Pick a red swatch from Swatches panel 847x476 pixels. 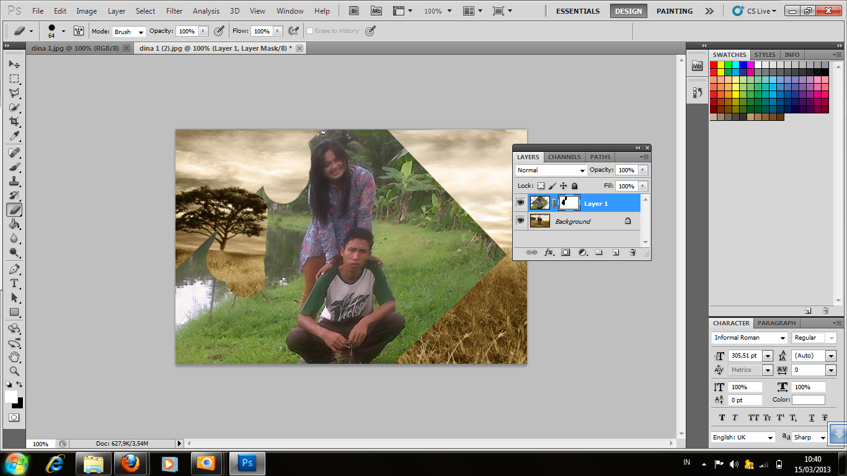pyautogui.click(x=714, y=65)
